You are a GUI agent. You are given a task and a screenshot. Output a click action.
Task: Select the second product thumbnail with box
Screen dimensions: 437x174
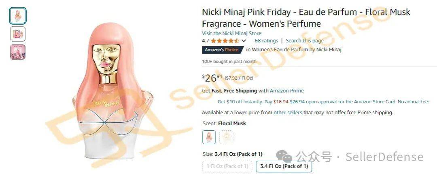(x=18, y=34)
